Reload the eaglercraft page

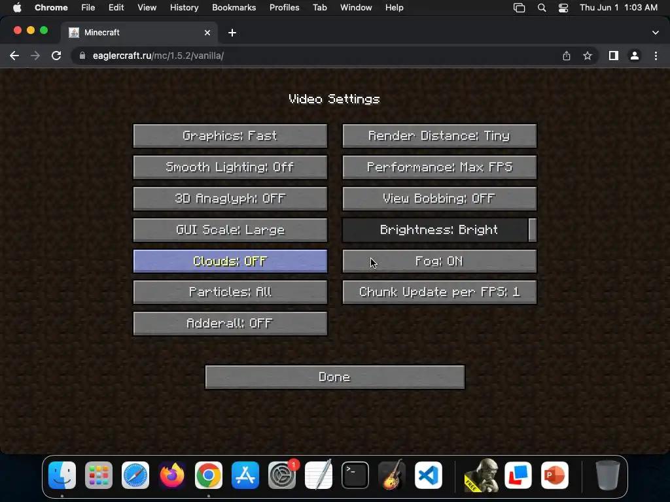pyautogui.click(x=56, y=56)
